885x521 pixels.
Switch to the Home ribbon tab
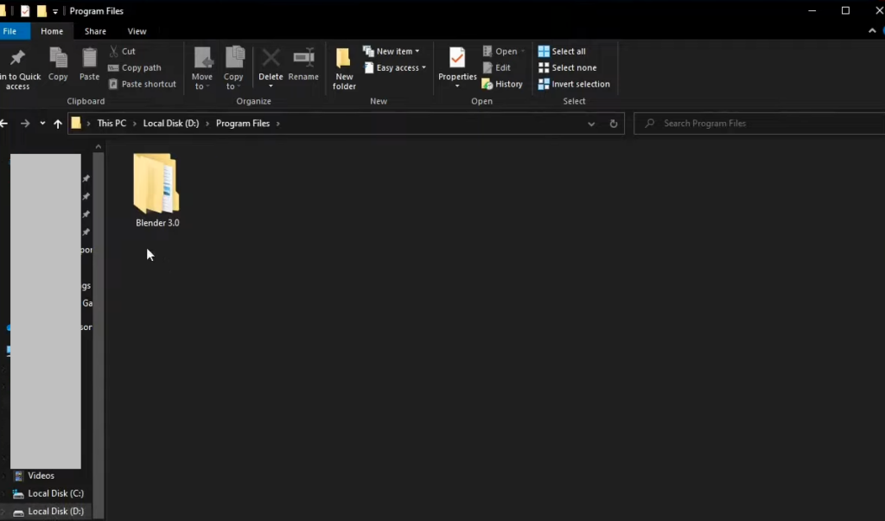(x=52, y=31)
